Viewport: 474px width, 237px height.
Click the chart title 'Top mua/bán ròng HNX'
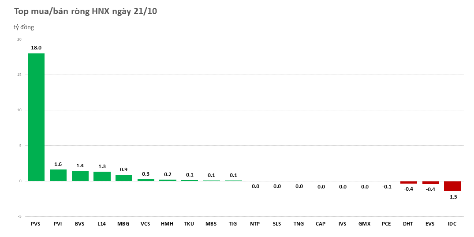86,11
